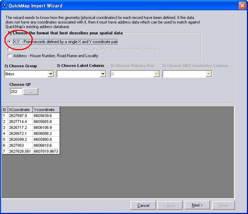Select cell with value 2627953
The height and width of the screenshot is (214, 248).
click(20, 145)
